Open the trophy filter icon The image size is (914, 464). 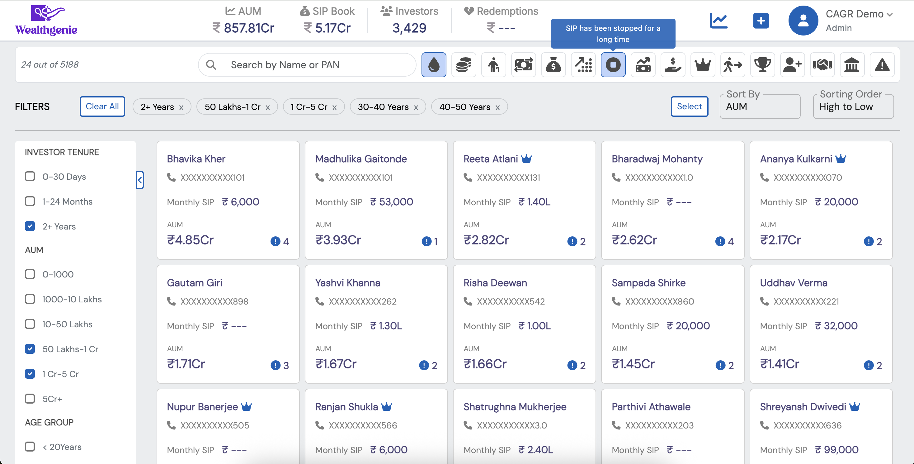pyautogui.click(x=762, y=64)
